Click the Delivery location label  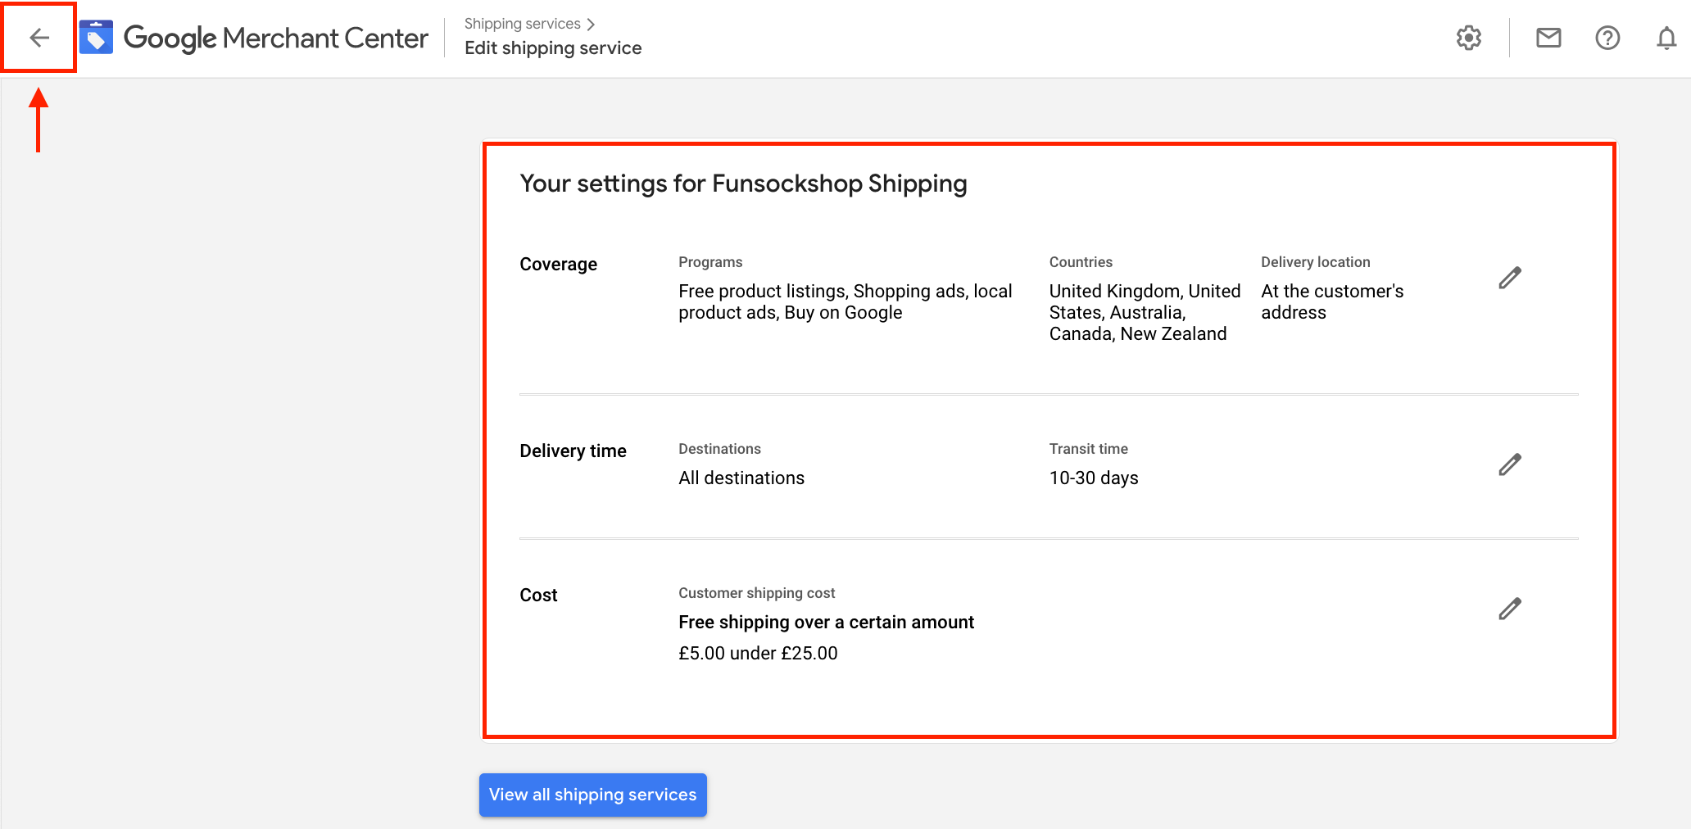1315,262
